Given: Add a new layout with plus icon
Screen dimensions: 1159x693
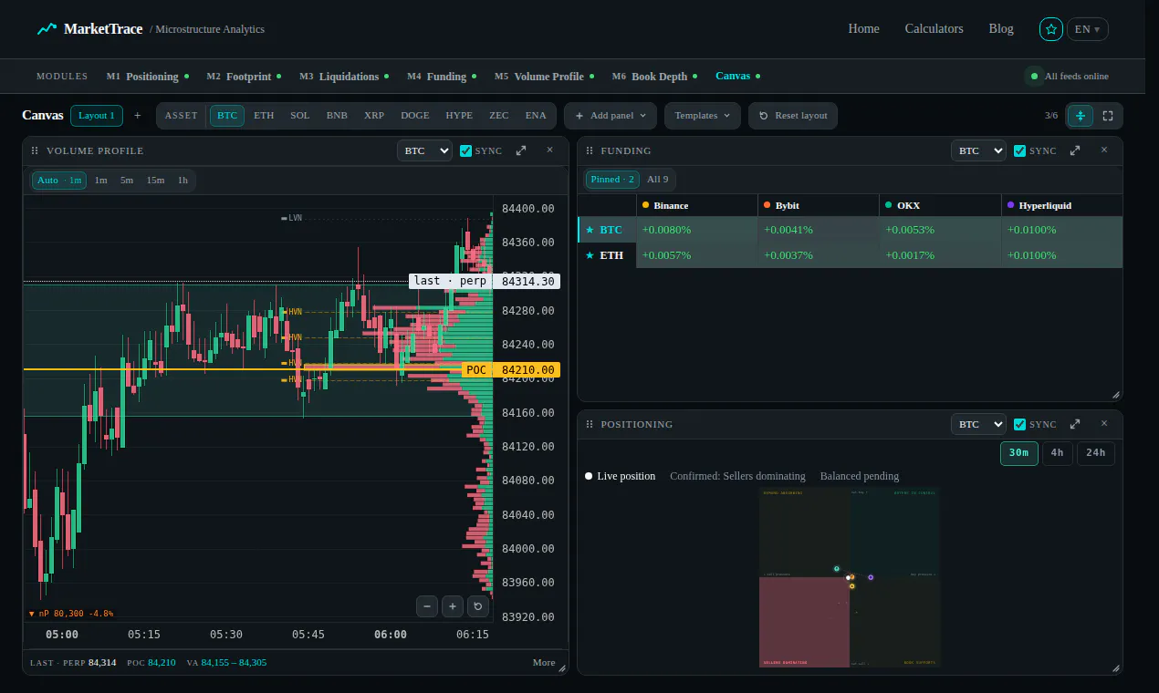Looking at the screenshot, I should click(138, 116).
